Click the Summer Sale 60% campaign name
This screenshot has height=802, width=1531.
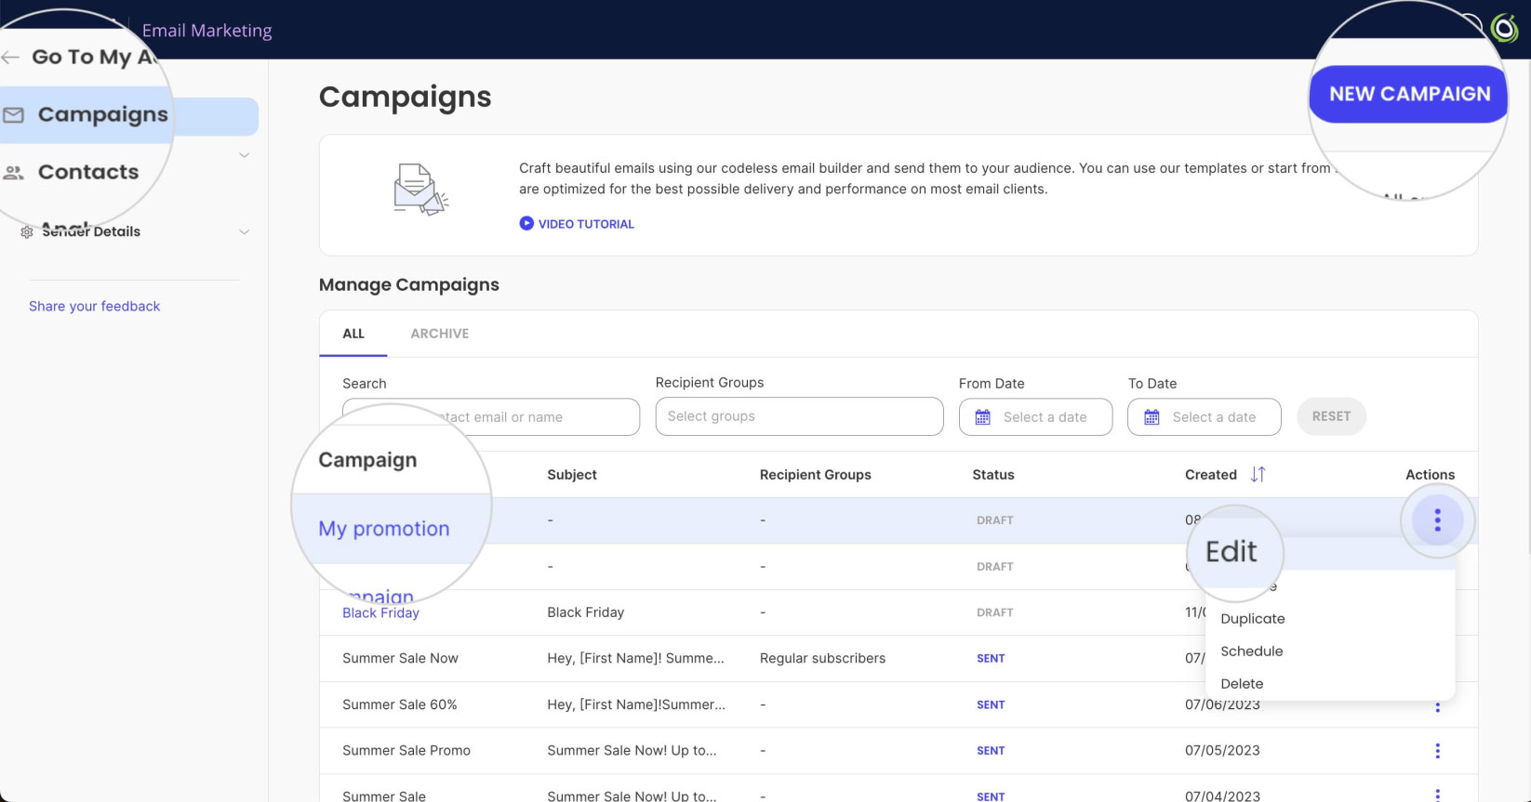point(400,704)
